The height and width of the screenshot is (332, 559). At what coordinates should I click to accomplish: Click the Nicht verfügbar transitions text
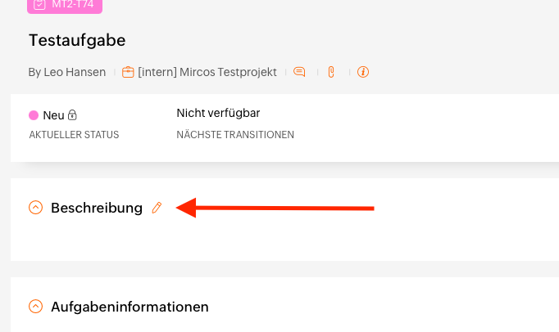pyautogui.click(x=218, y=113)
